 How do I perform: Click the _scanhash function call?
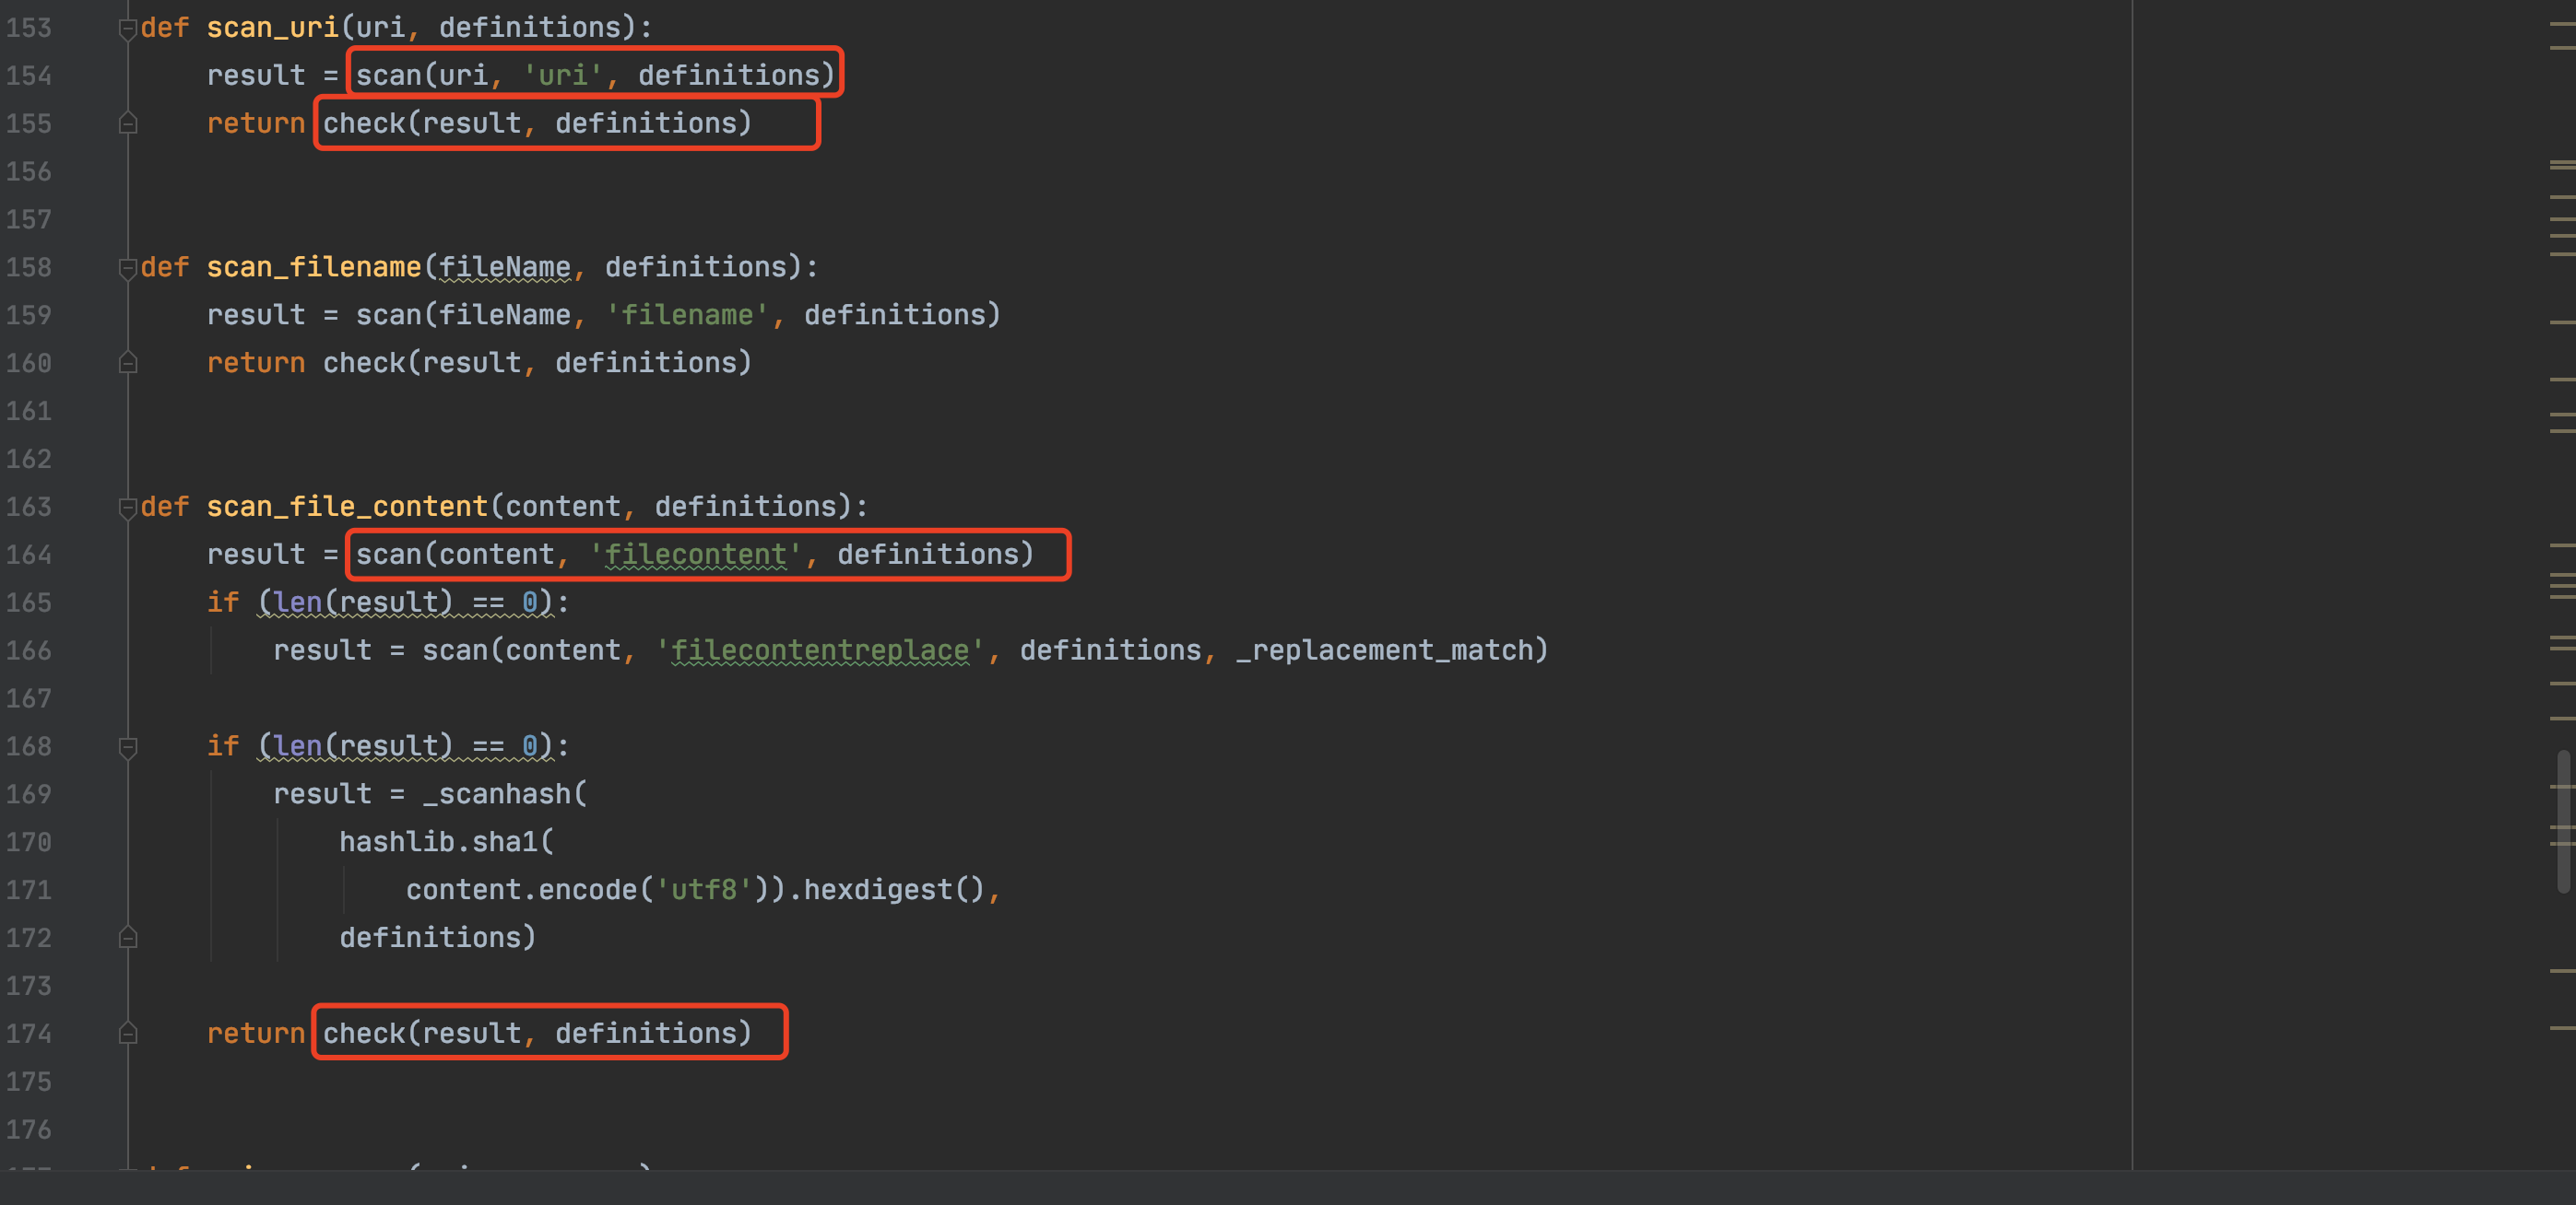(x=497, y=794)
